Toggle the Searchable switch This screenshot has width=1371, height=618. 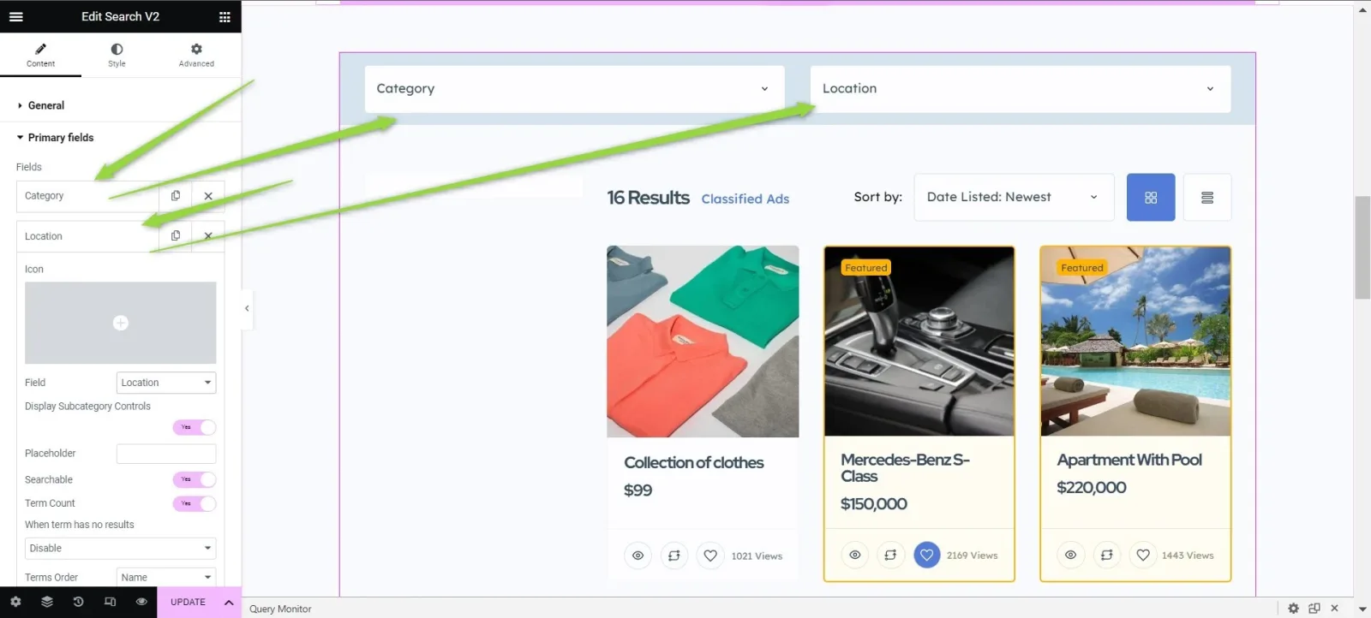click(195, 479)
